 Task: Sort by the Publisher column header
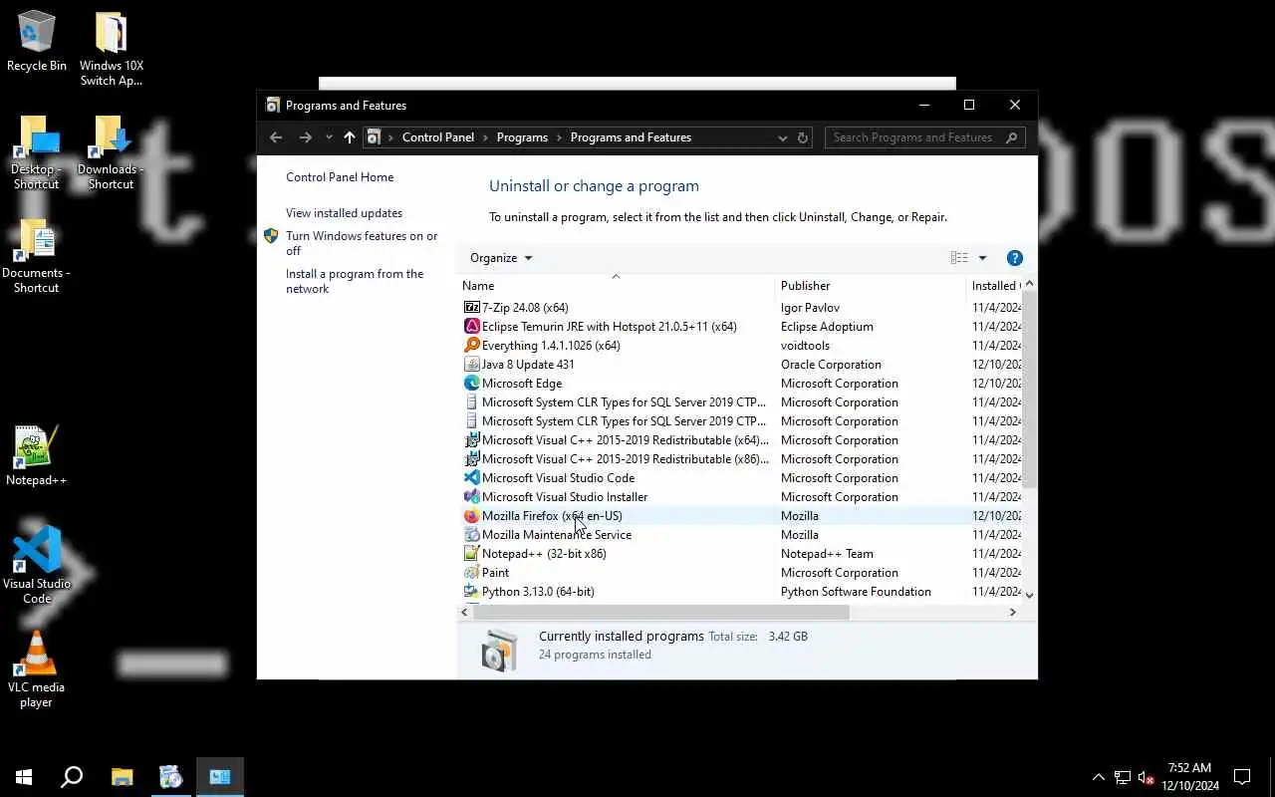(x=870, y=286)
